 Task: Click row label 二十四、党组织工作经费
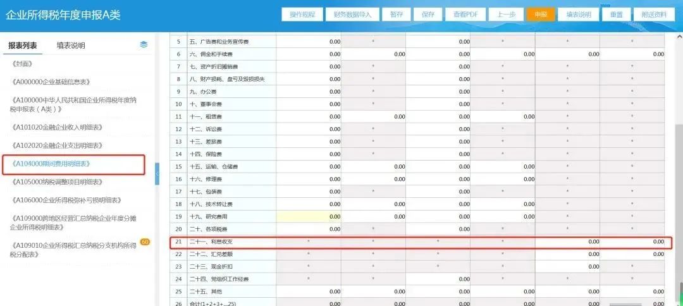coord(219,279)
